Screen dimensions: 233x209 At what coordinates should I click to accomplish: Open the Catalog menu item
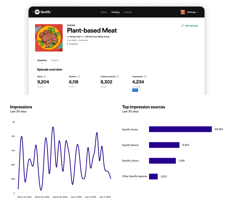click(x=115, y=12)
